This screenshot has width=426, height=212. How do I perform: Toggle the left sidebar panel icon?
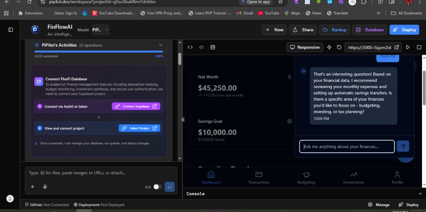point(11,30)
